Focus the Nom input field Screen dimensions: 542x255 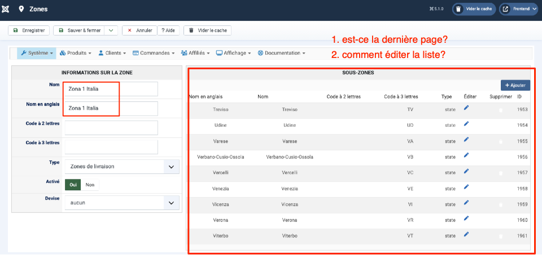111,89
